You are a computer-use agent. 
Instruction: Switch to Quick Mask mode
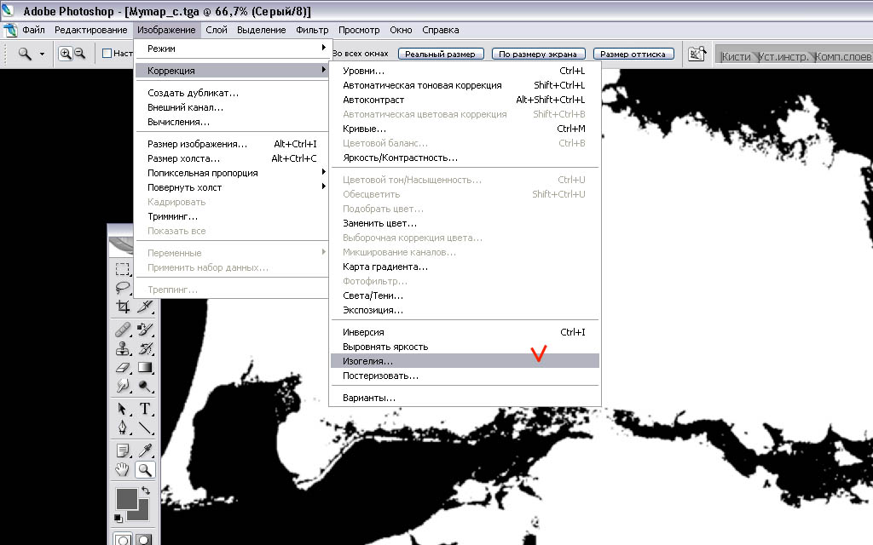(x=144, y=539)
